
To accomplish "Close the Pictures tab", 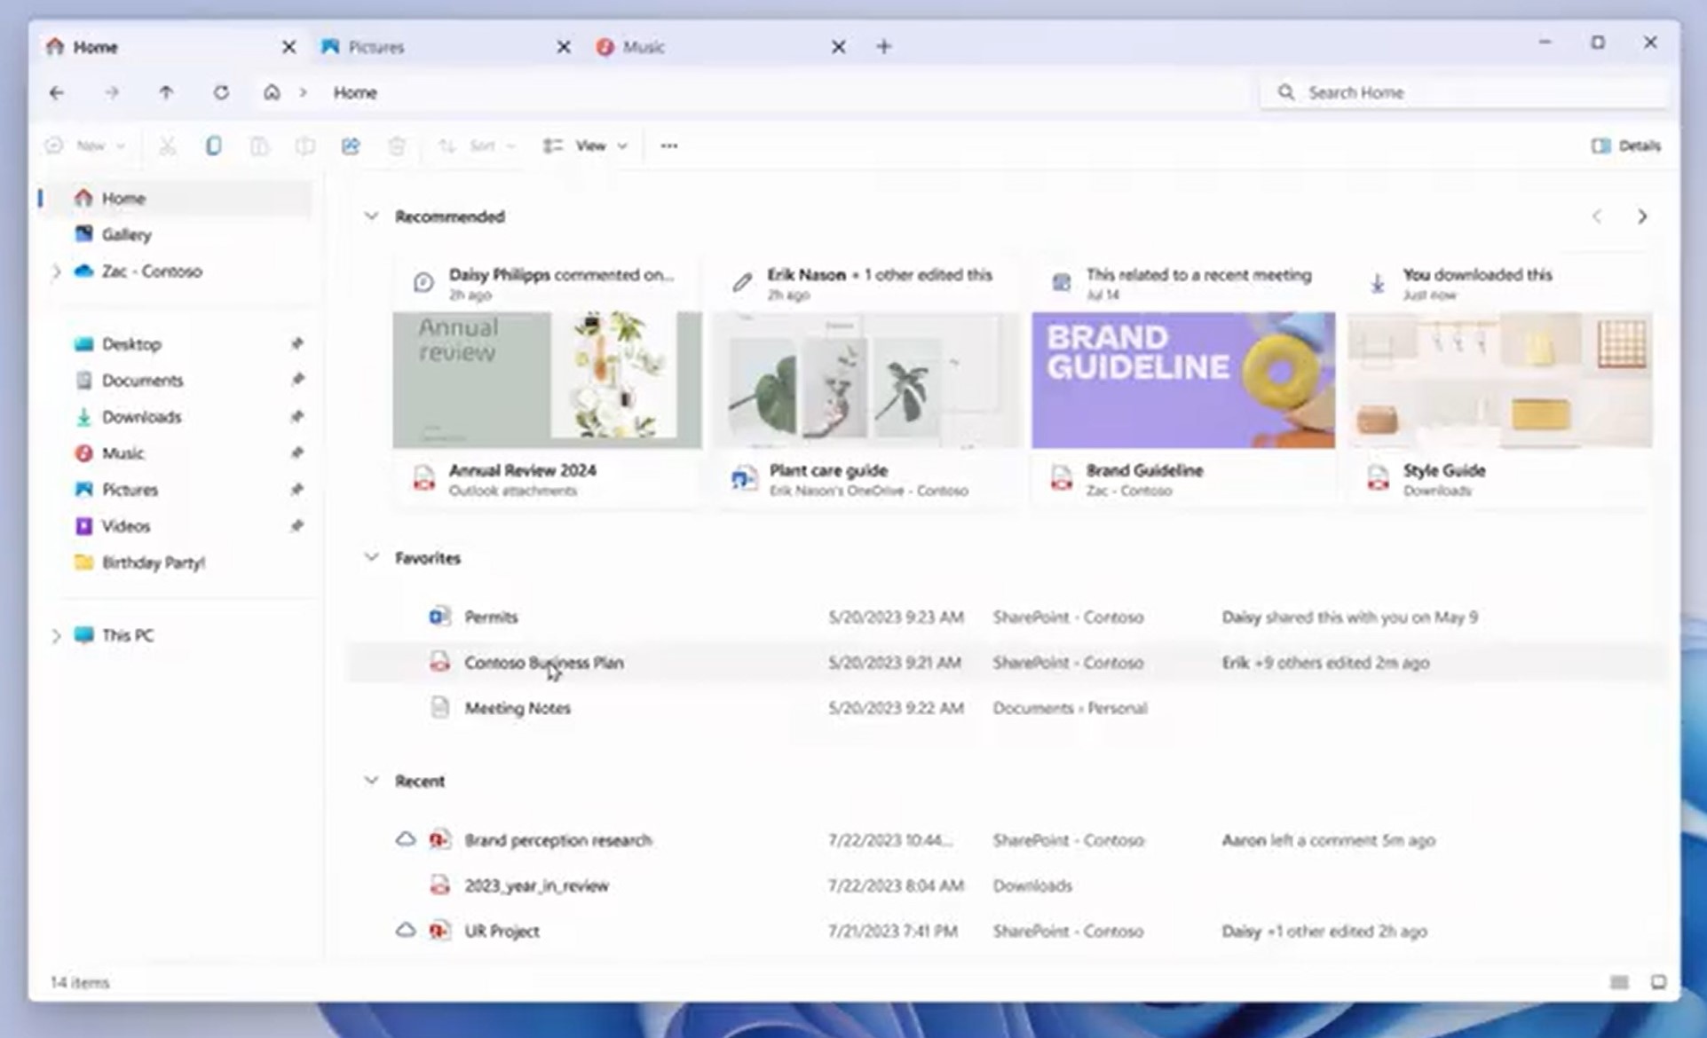I will 564,47.
